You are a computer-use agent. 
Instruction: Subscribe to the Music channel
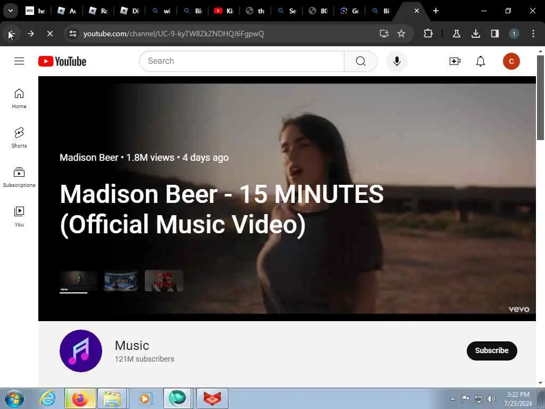491,350
